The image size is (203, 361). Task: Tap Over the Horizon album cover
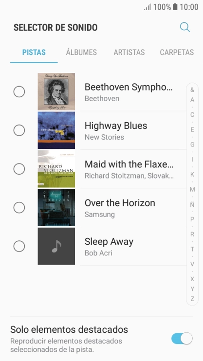[56, 207]
